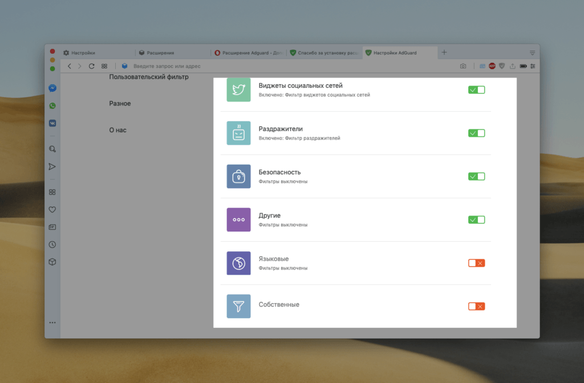
Task: Open the AdGuard shield extension icon
Action: [x=502, y=66]
